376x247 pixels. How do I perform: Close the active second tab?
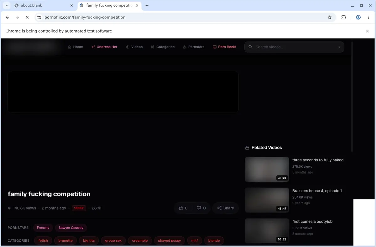[137, 5]
